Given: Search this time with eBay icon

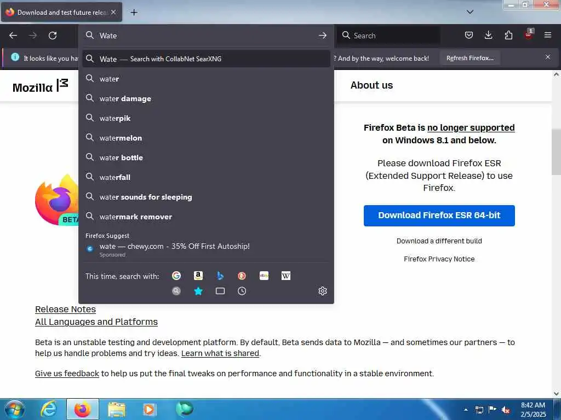Looking at the screenshot, I should [x=264, y=276].
